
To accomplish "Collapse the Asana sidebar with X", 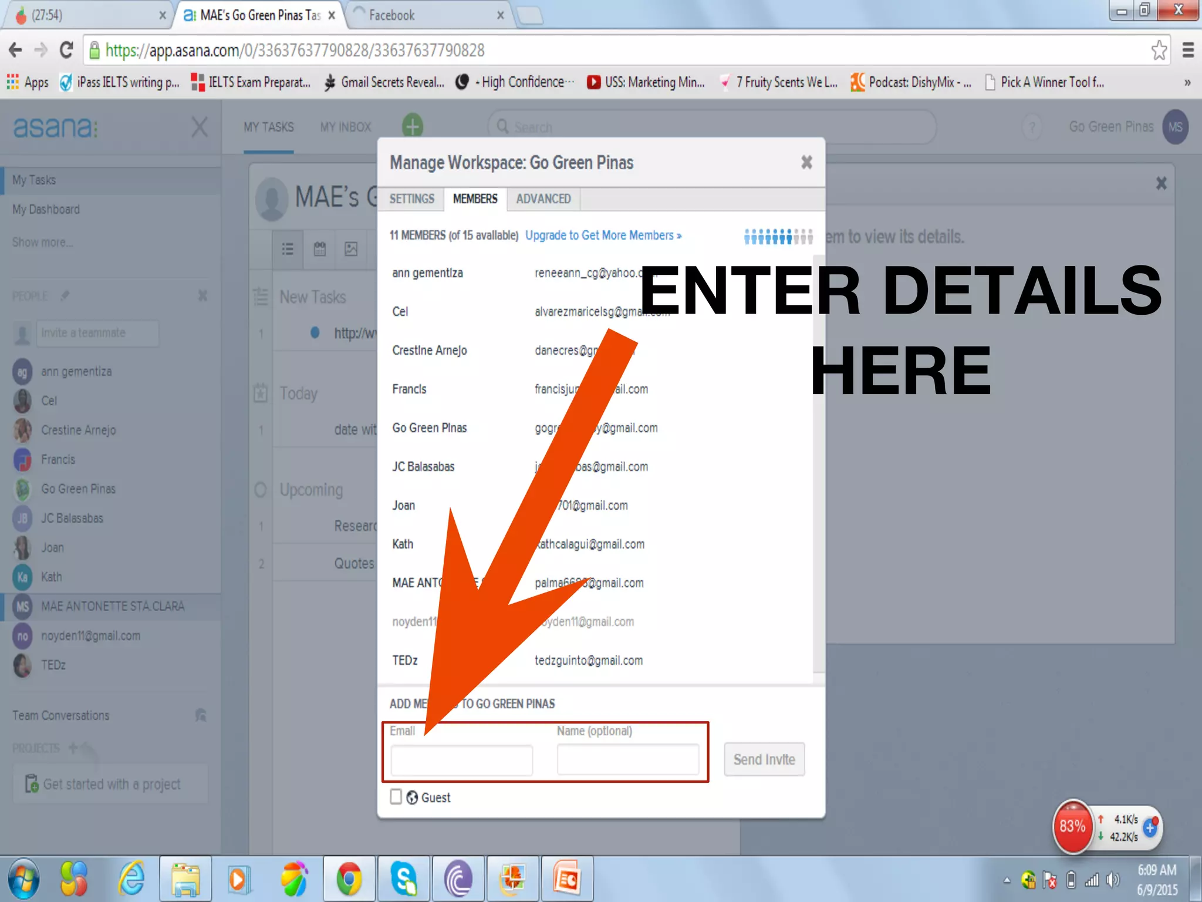I will 200,126.
